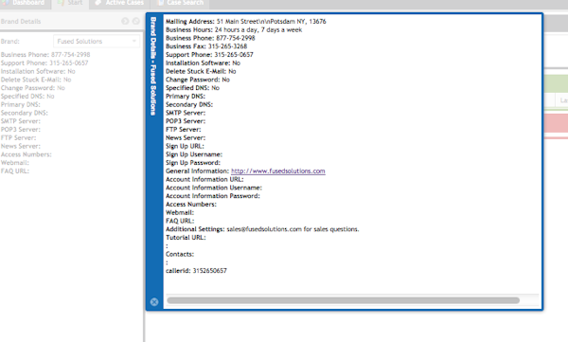
Task: Open the Brand dropdown showing Fused Solutions
Action: [x=97, y=42]
